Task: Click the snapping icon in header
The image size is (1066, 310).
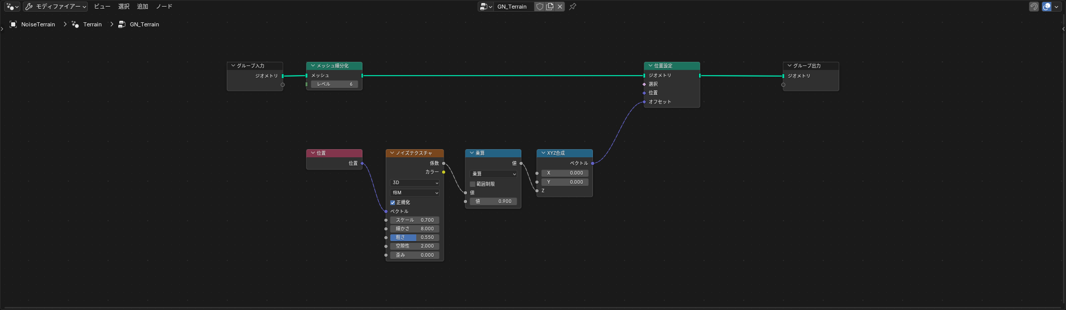Action: 1034,7
